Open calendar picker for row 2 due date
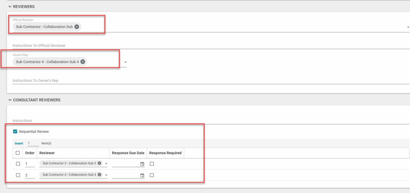410x193 pixels. [x=142, y=175]
